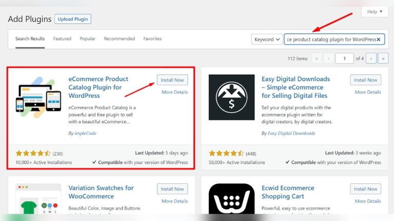Open the Favorites plugins tab

[x=152, y=38]
